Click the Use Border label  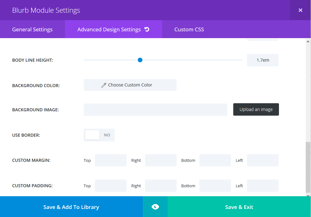26,135
